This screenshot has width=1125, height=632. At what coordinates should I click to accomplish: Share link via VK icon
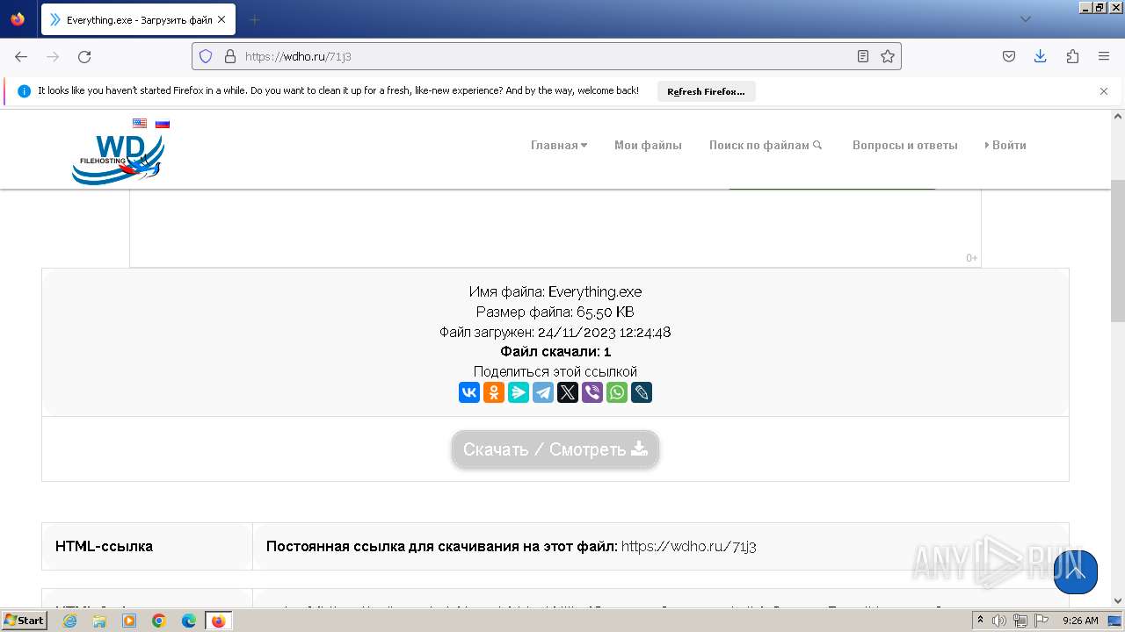[x=469, y=392]
